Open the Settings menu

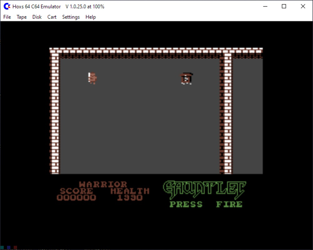tap(71, 17)
